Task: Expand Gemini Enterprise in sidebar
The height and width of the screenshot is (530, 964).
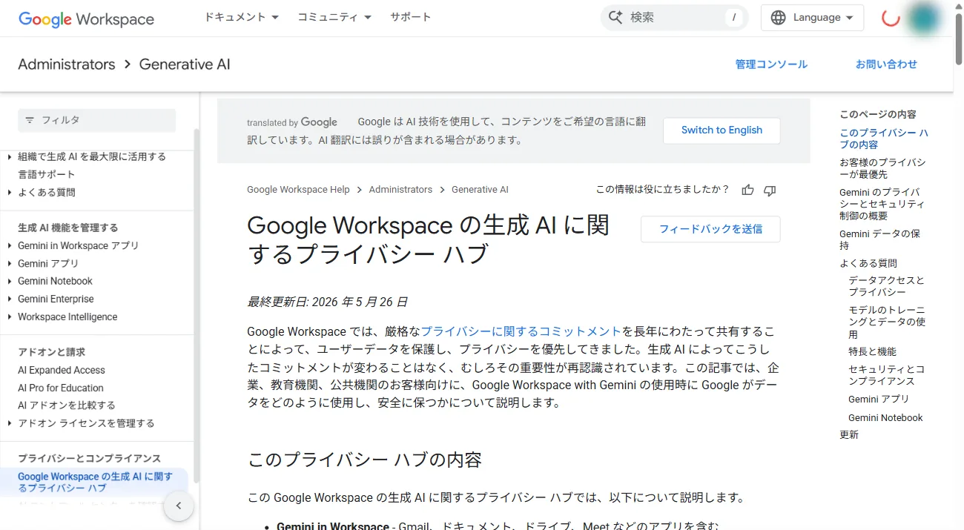Action: click(9, 299)
